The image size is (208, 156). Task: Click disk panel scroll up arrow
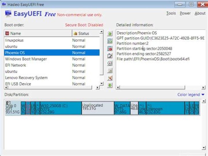click(x=204, y=101)
